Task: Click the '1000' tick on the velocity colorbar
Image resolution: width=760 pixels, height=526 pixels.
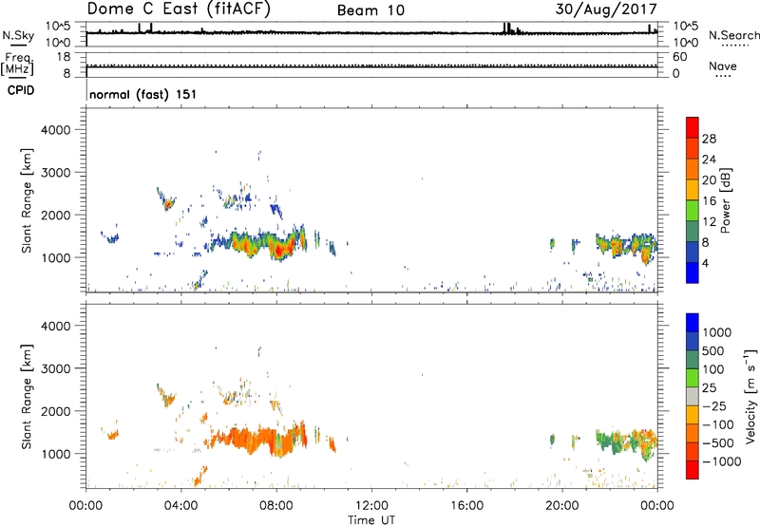Action: point(717,332)
